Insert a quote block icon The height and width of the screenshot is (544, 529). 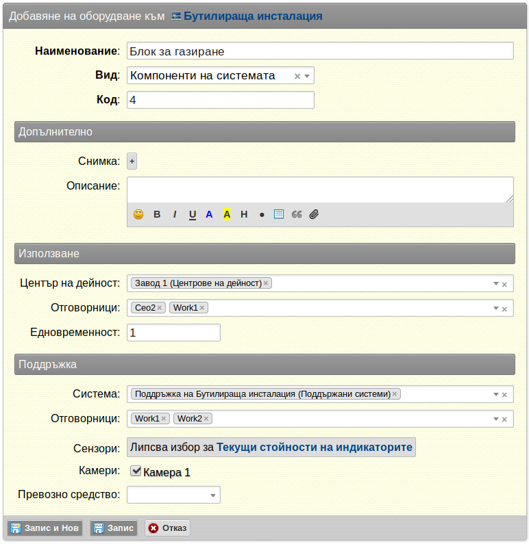coord(297,214)
